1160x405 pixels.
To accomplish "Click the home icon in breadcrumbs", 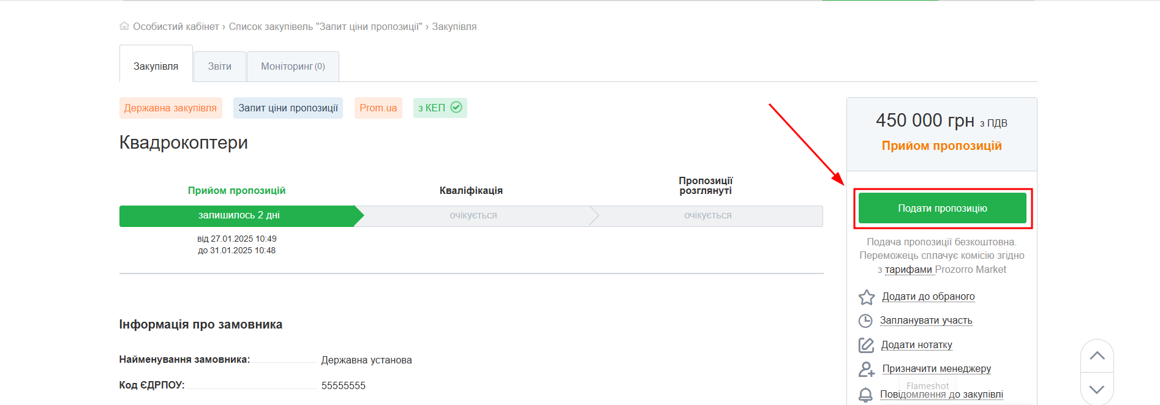I will (x=124, y=26).
